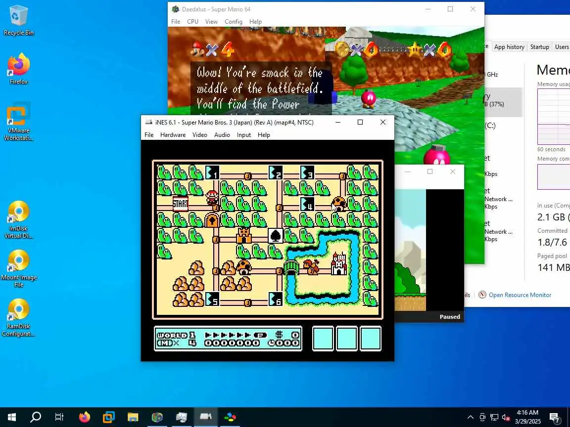Open Task View on the taskbar
Image resolution: width=570 pixels, height=427 pixels.
click(x=59, y=417)
